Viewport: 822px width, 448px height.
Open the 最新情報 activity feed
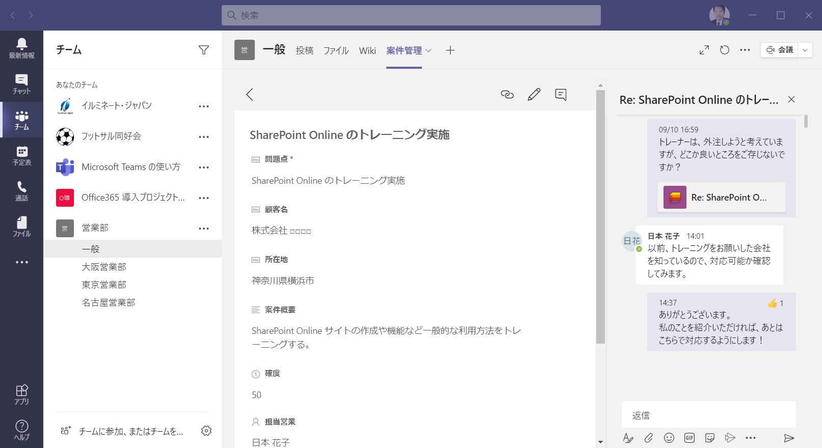[x=21, y=48]
